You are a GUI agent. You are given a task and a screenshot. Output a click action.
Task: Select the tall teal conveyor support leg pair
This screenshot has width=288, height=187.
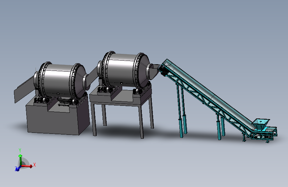tap(182, 110)
